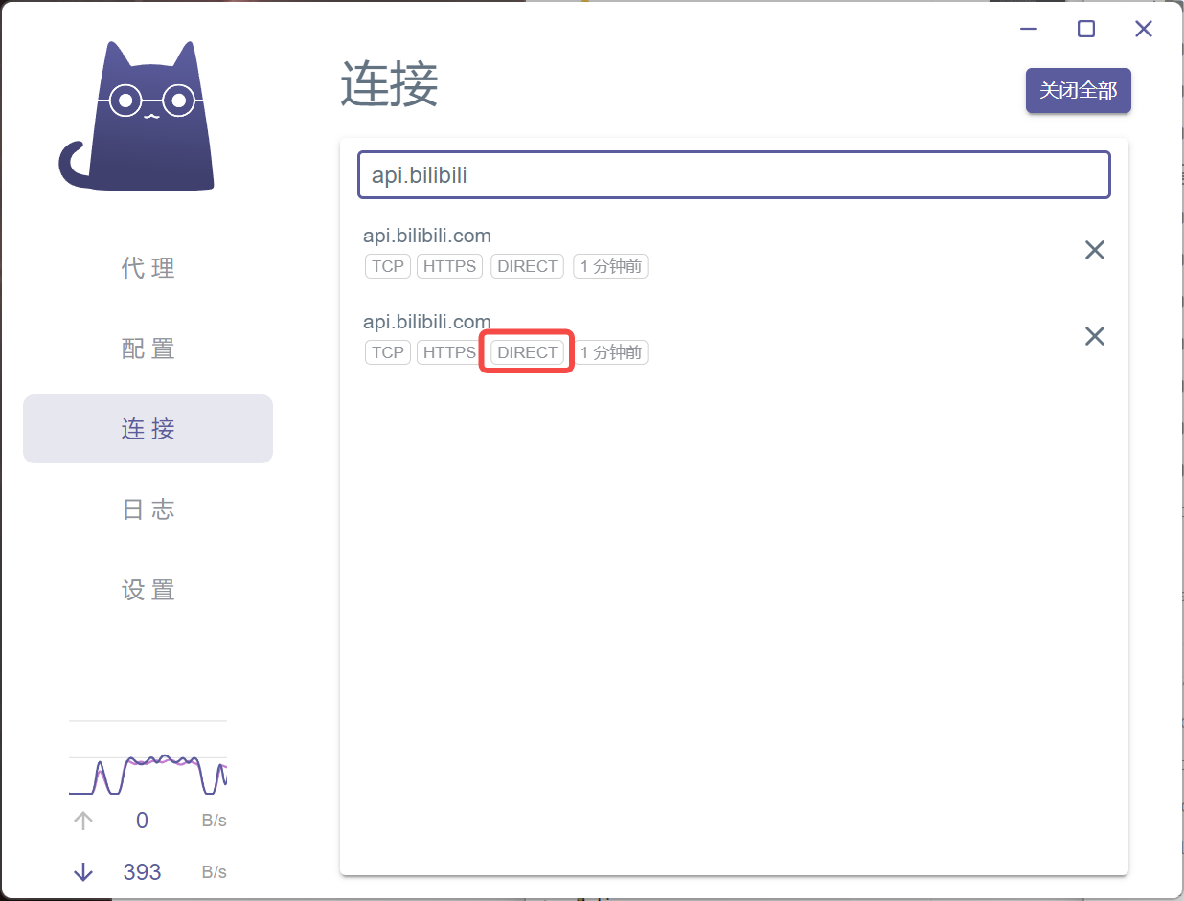Click the Clash cat logo
Image resolution: width=1184 pixels, height=901 pixels.
(x=137, y=115)
